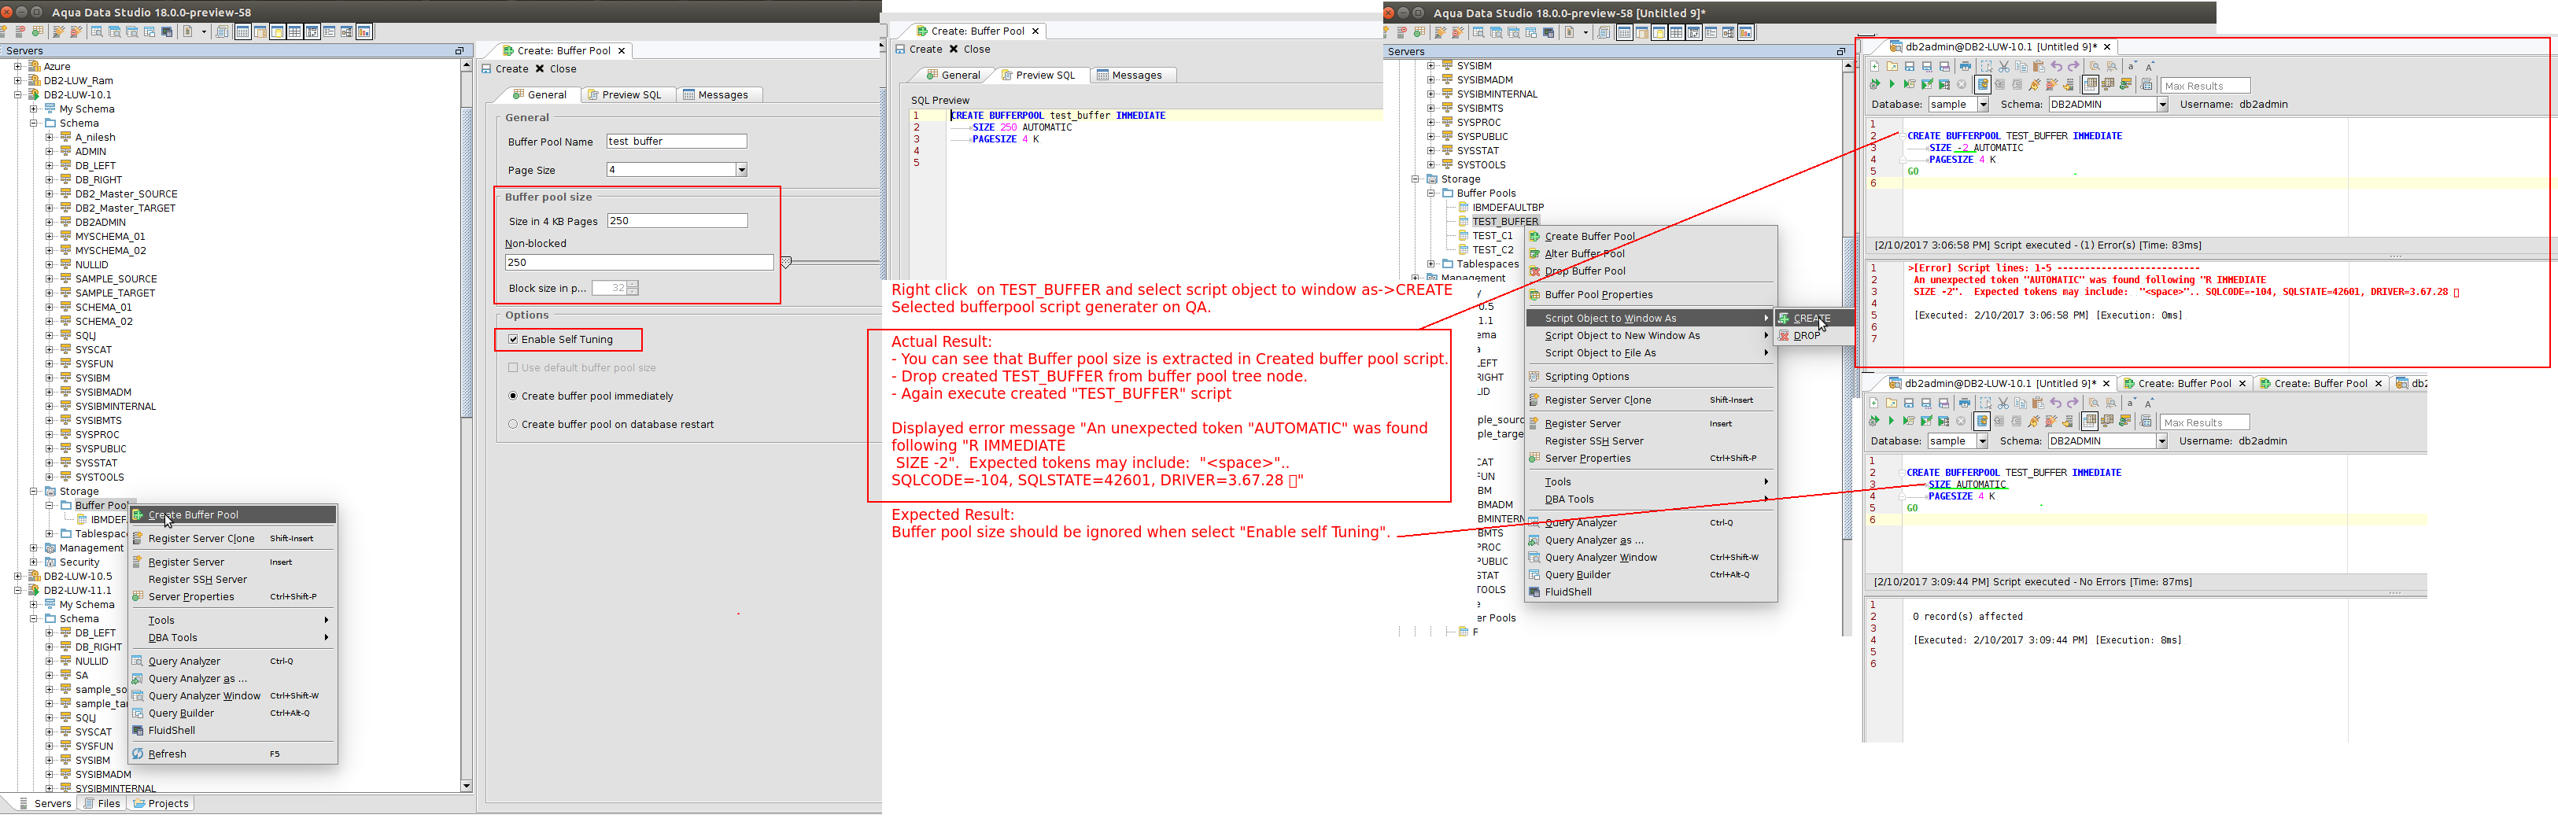Click Create button in left Buffer Pool editor
Viewport: 2558px width, 822px height.
point(504,69)
